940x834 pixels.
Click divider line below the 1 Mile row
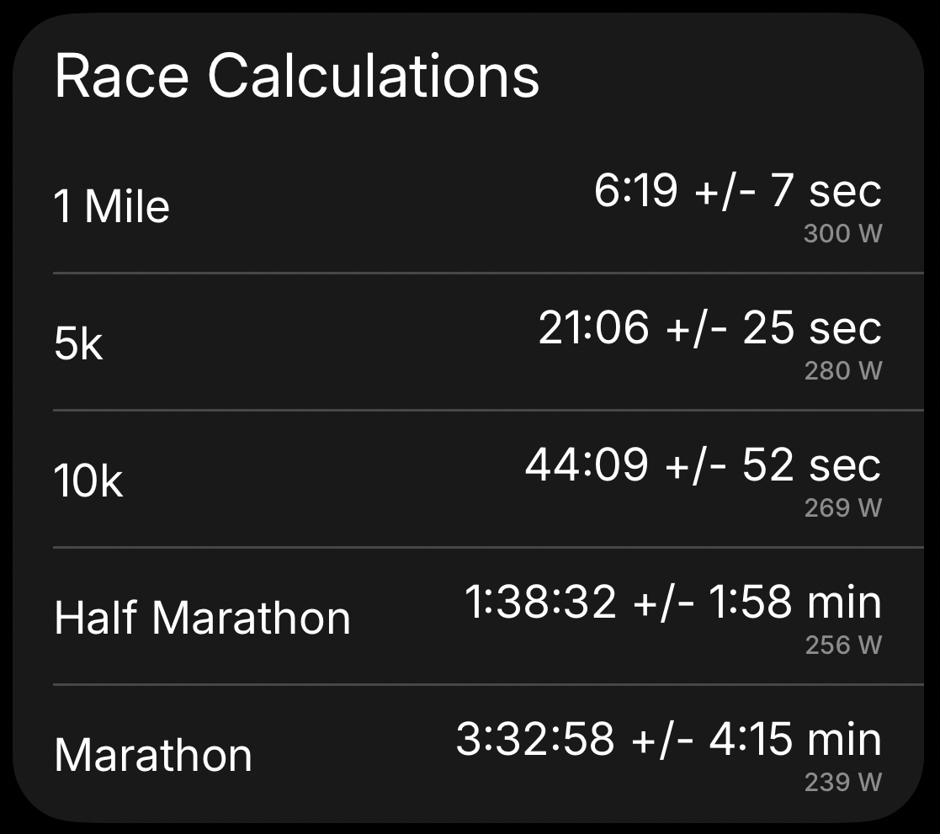pos(488,274)
